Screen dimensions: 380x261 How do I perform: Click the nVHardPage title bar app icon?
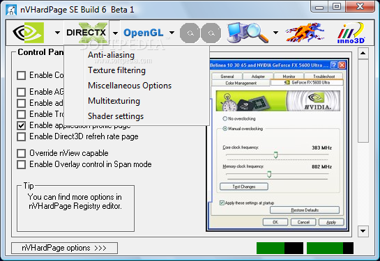coord(11,10)
